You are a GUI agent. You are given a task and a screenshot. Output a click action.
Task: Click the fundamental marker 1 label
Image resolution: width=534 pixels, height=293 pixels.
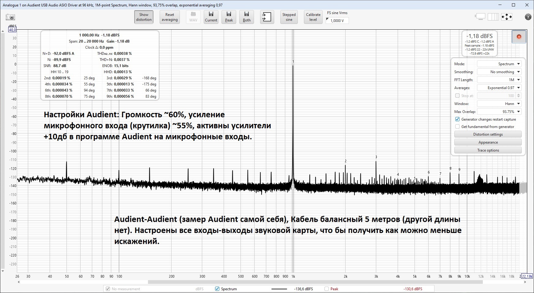click(293, 62)
